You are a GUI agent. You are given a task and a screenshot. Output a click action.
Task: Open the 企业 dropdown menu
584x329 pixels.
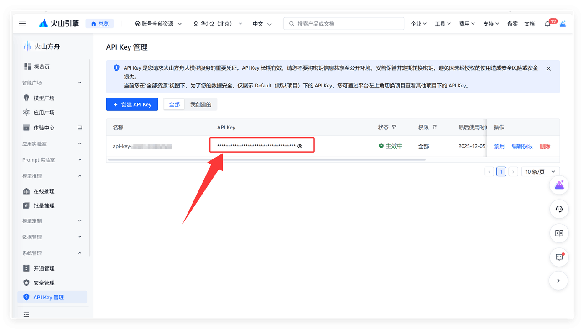419,24
